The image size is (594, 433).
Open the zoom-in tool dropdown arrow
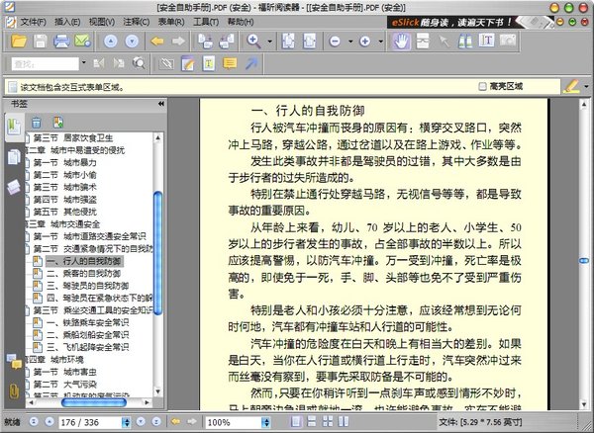(x=269, y=42)
